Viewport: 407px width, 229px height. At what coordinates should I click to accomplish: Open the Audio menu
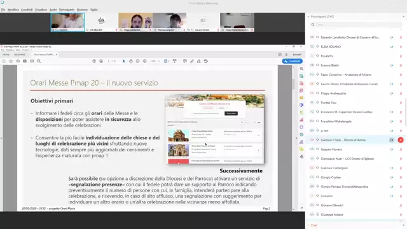(53, 10)
